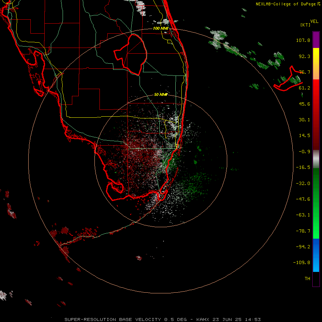Image resolution: width=322 pixels, height=322 pixels.
Task: Click the 61.2 legend value
Action: click(x=304, y=88)
